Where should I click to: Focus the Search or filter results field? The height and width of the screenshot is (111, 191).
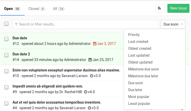click(87, 24)
